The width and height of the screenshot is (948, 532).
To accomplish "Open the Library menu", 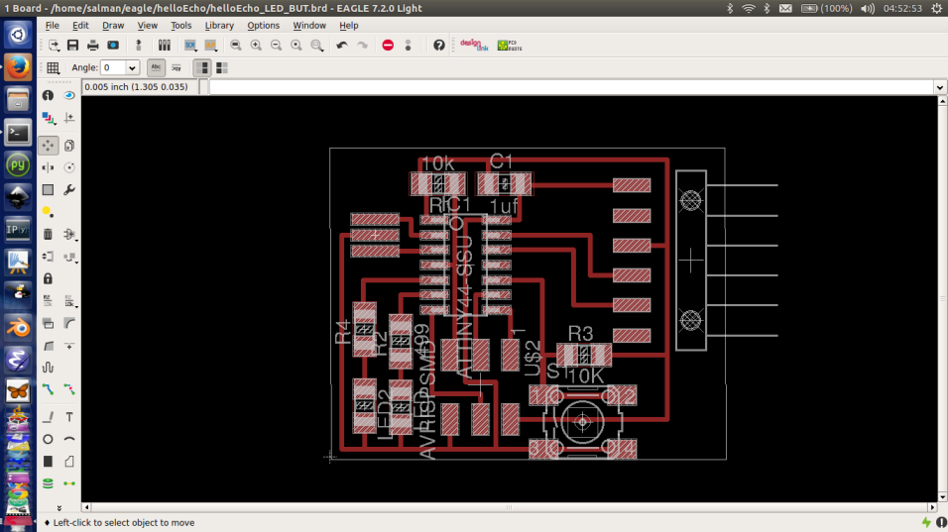I will tap(219, 25).
